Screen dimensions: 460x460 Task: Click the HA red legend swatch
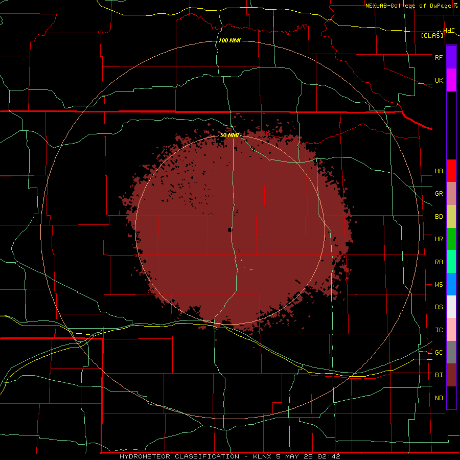tap(451, 171)
